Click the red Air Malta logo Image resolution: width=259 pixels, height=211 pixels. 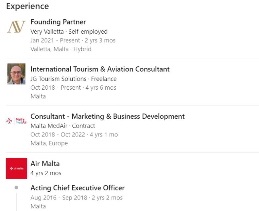click(16, 168)
